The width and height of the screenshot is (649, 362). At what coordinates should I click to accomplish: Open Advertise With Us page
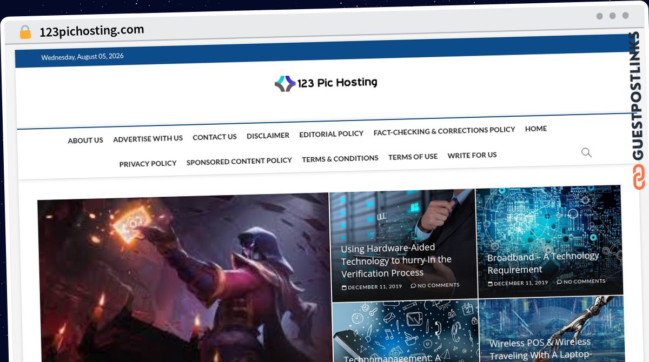(x=148, y=139)
